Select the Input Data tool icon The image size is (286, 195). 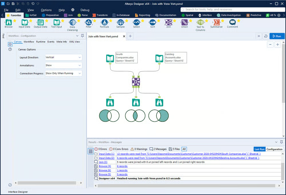pos(24,22)
